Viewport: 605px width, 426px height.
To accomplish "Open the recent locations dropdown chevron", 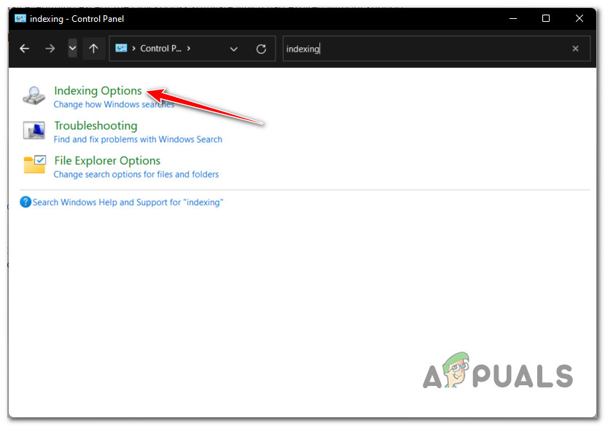I will click(x=72, y=49).
